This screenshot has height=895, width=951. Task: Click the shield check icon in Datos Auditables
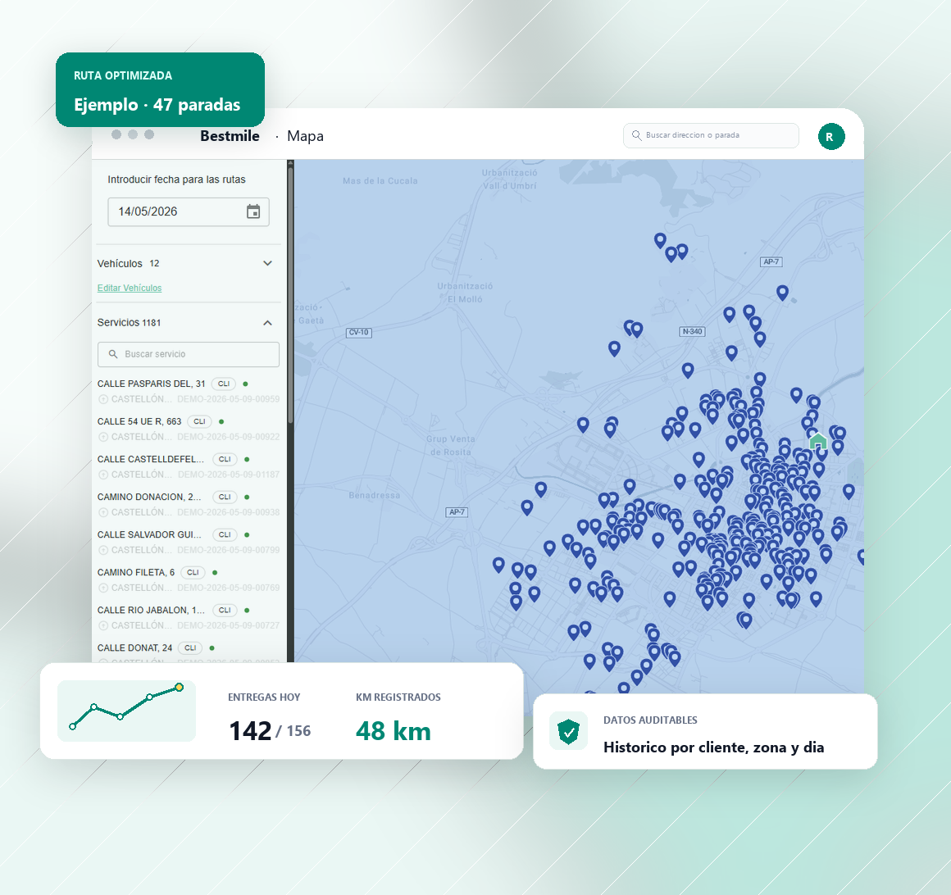tap(568, 731)
